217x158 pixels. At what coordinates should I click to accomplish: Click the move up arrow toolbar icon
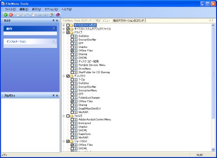pyautogui.click(x=40, y=15)
